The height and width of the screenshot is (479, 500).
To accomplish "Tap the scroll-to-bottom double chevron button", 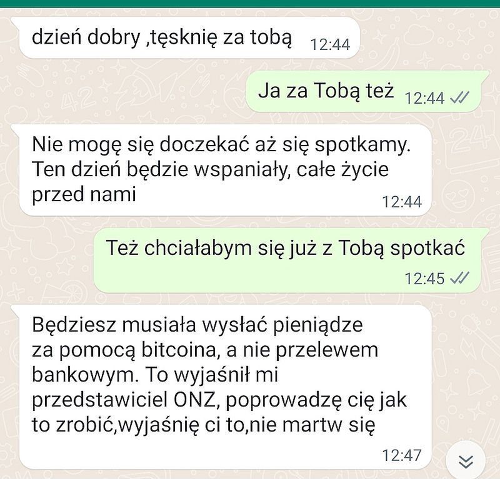I will coord(466,461).
